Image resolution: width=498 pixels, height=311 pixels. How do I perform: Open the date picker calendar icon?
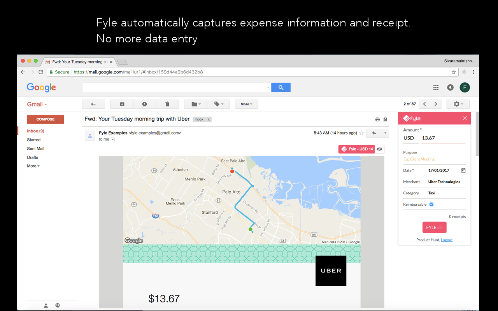463,170
